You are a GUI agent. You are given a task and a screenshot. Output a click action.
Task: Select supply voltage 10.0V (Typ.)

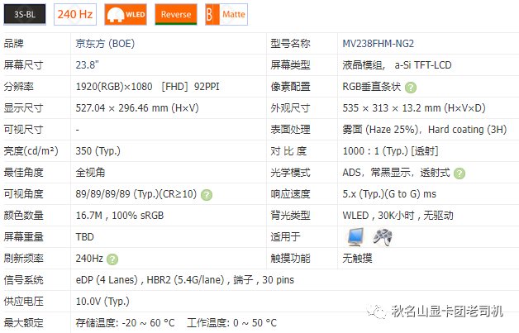coord(102,302)
